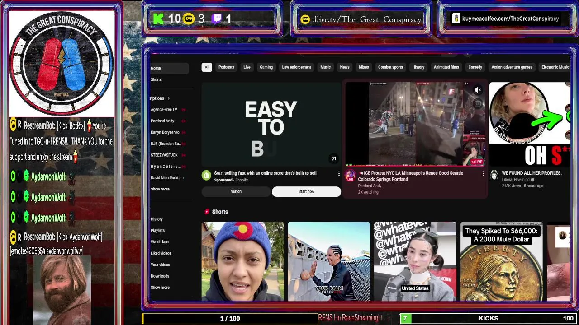579x325 pixels.
Task: Open ICE Protest NYC LA video title
Action: pos(411,176)
